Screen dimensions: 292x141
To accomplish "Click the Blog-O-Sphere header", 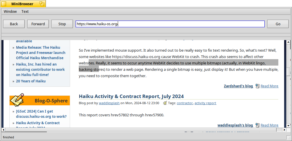I will (x=40, y=100).
